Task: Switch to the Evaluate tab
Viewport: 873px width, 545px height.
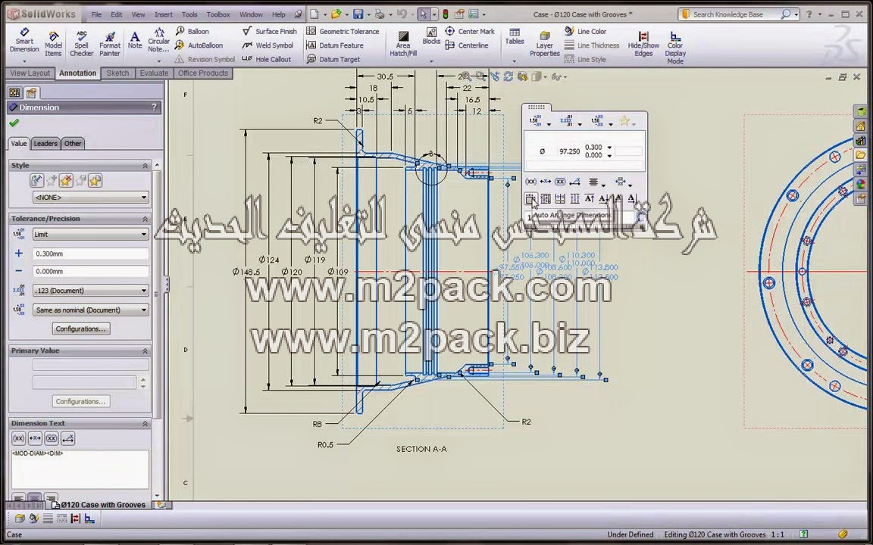Action: tap(155, 73)
